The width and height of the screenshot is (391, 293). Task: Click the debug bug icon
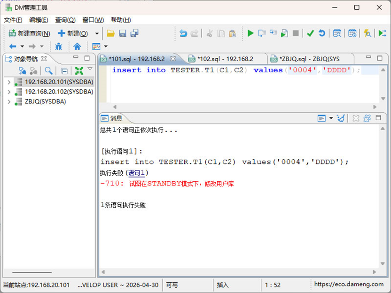59,46
